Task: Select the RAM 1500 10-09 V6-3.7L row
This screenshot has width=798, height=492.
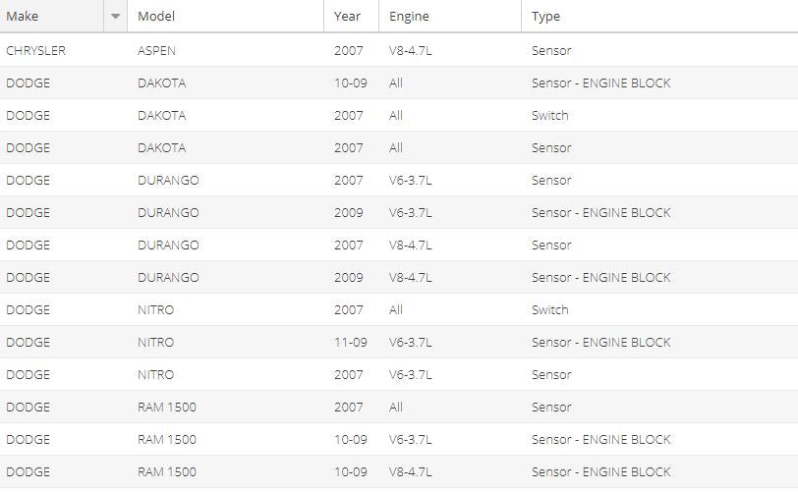Action: (399, 440)
